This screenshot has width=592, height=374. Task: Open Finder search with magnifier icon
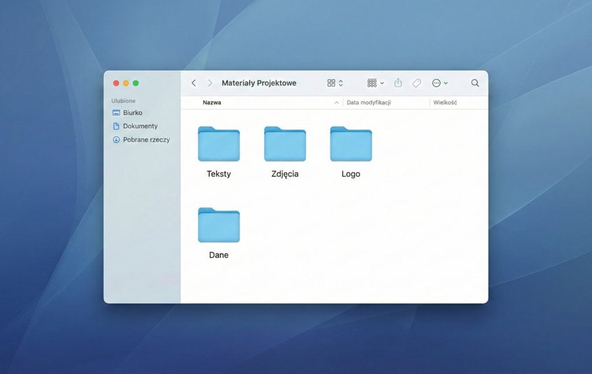coord(475,83)
